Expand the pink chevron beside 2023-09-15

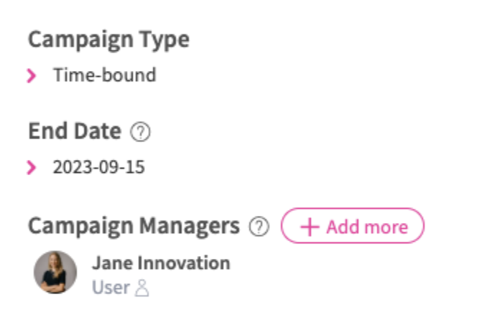[x=31, y=168]
